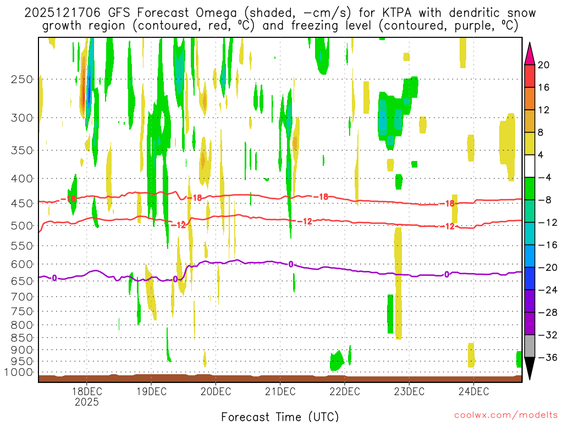The height and width of the screenshot is (422, 563).
Task: Open the coolwx.com/modelts link
Action: click(x=503, y=415)
